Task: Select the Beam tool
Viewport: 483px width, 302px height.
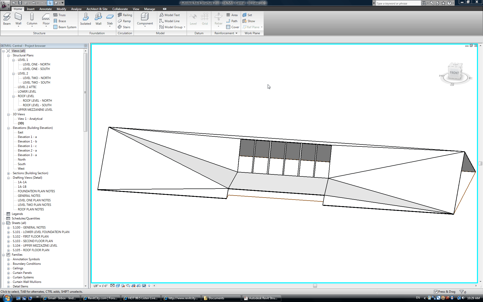Action: (7, 19)
